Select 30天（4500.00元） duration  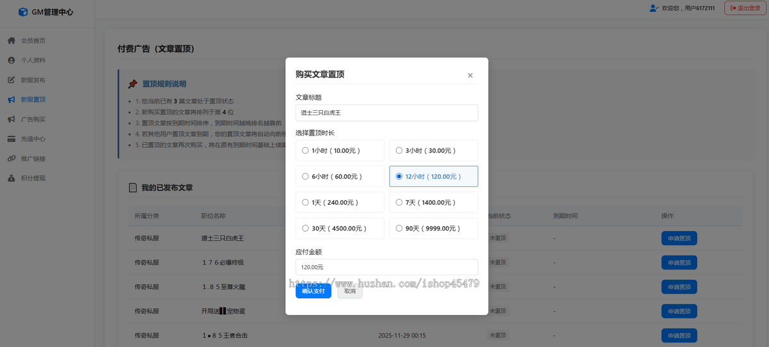[340, 228]
